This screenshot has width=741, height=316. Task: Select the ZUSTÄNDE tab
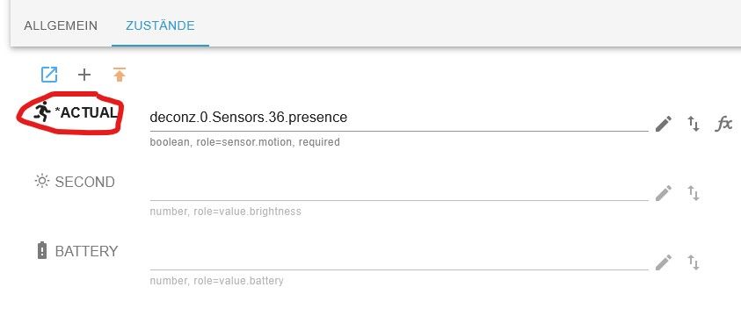coord(160,25)
